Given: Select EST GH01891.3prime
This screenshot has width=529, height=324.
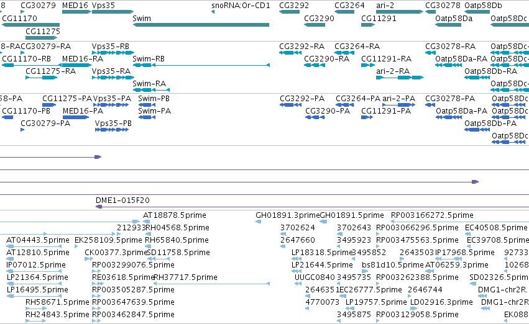Looking at the screenshot, I should [259, 222].
